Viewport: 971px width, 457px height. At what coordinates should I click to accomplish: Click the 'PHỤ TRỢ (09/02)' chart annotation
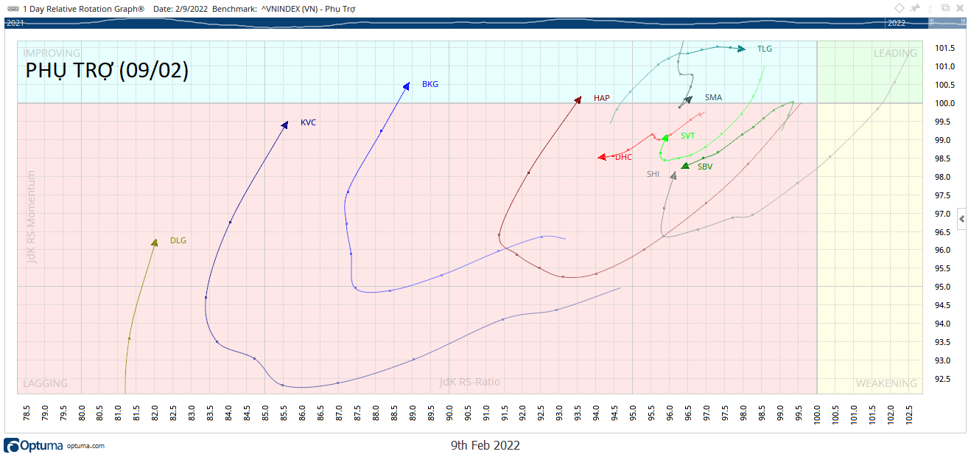[107, 71]
